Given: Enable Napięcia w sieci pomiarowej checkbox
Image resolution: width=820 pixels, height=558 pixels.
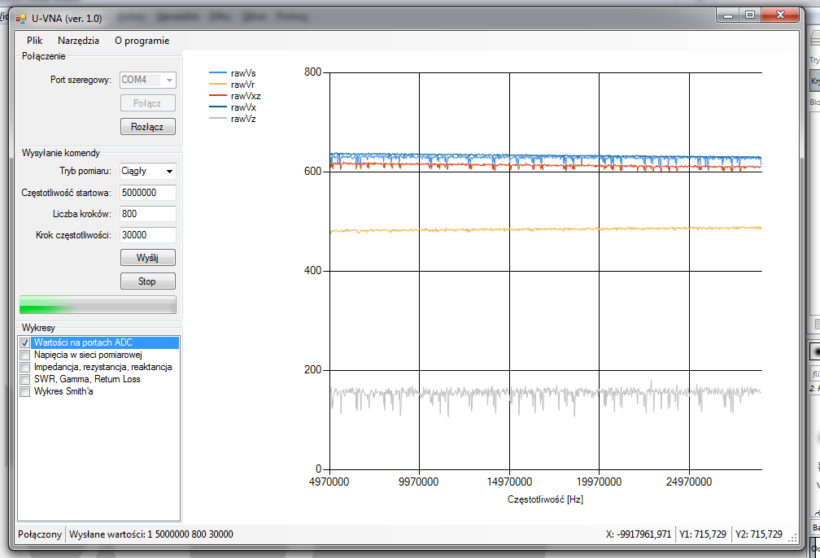Looking at the screenshot, I should (24, 355).
